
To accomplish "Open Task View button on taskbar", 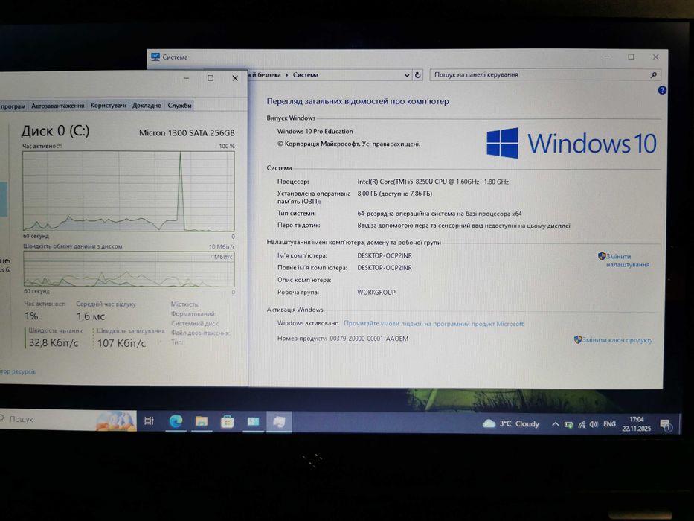I will (x=150, y=421).
